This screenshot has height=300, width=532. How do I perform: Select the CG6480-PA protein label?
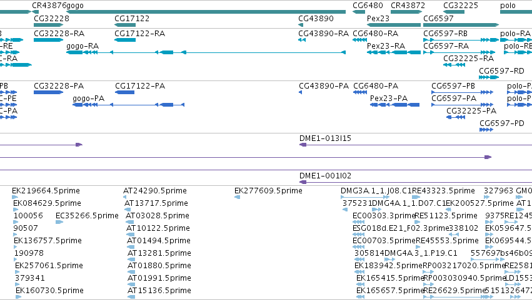point(376,86)
